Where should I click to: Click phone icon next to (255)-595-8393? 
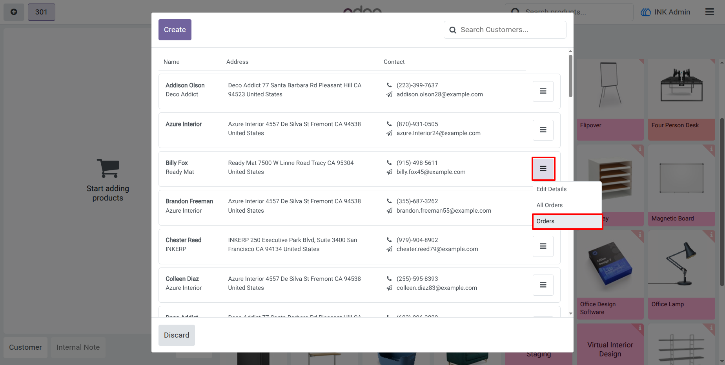[389, 278]
